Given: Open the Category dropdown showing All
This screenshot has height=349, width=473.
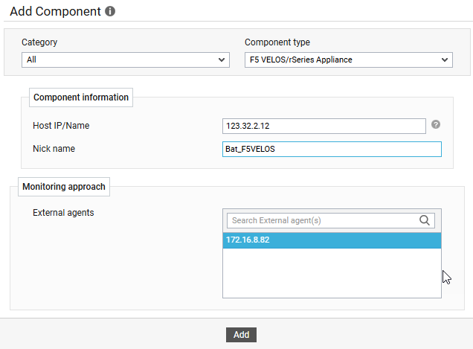Looking at the screenshot, I should [125, 60].
